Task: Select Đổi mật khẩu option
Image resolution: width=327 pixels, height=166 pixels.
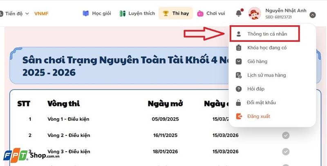Action: coord(261,103)
